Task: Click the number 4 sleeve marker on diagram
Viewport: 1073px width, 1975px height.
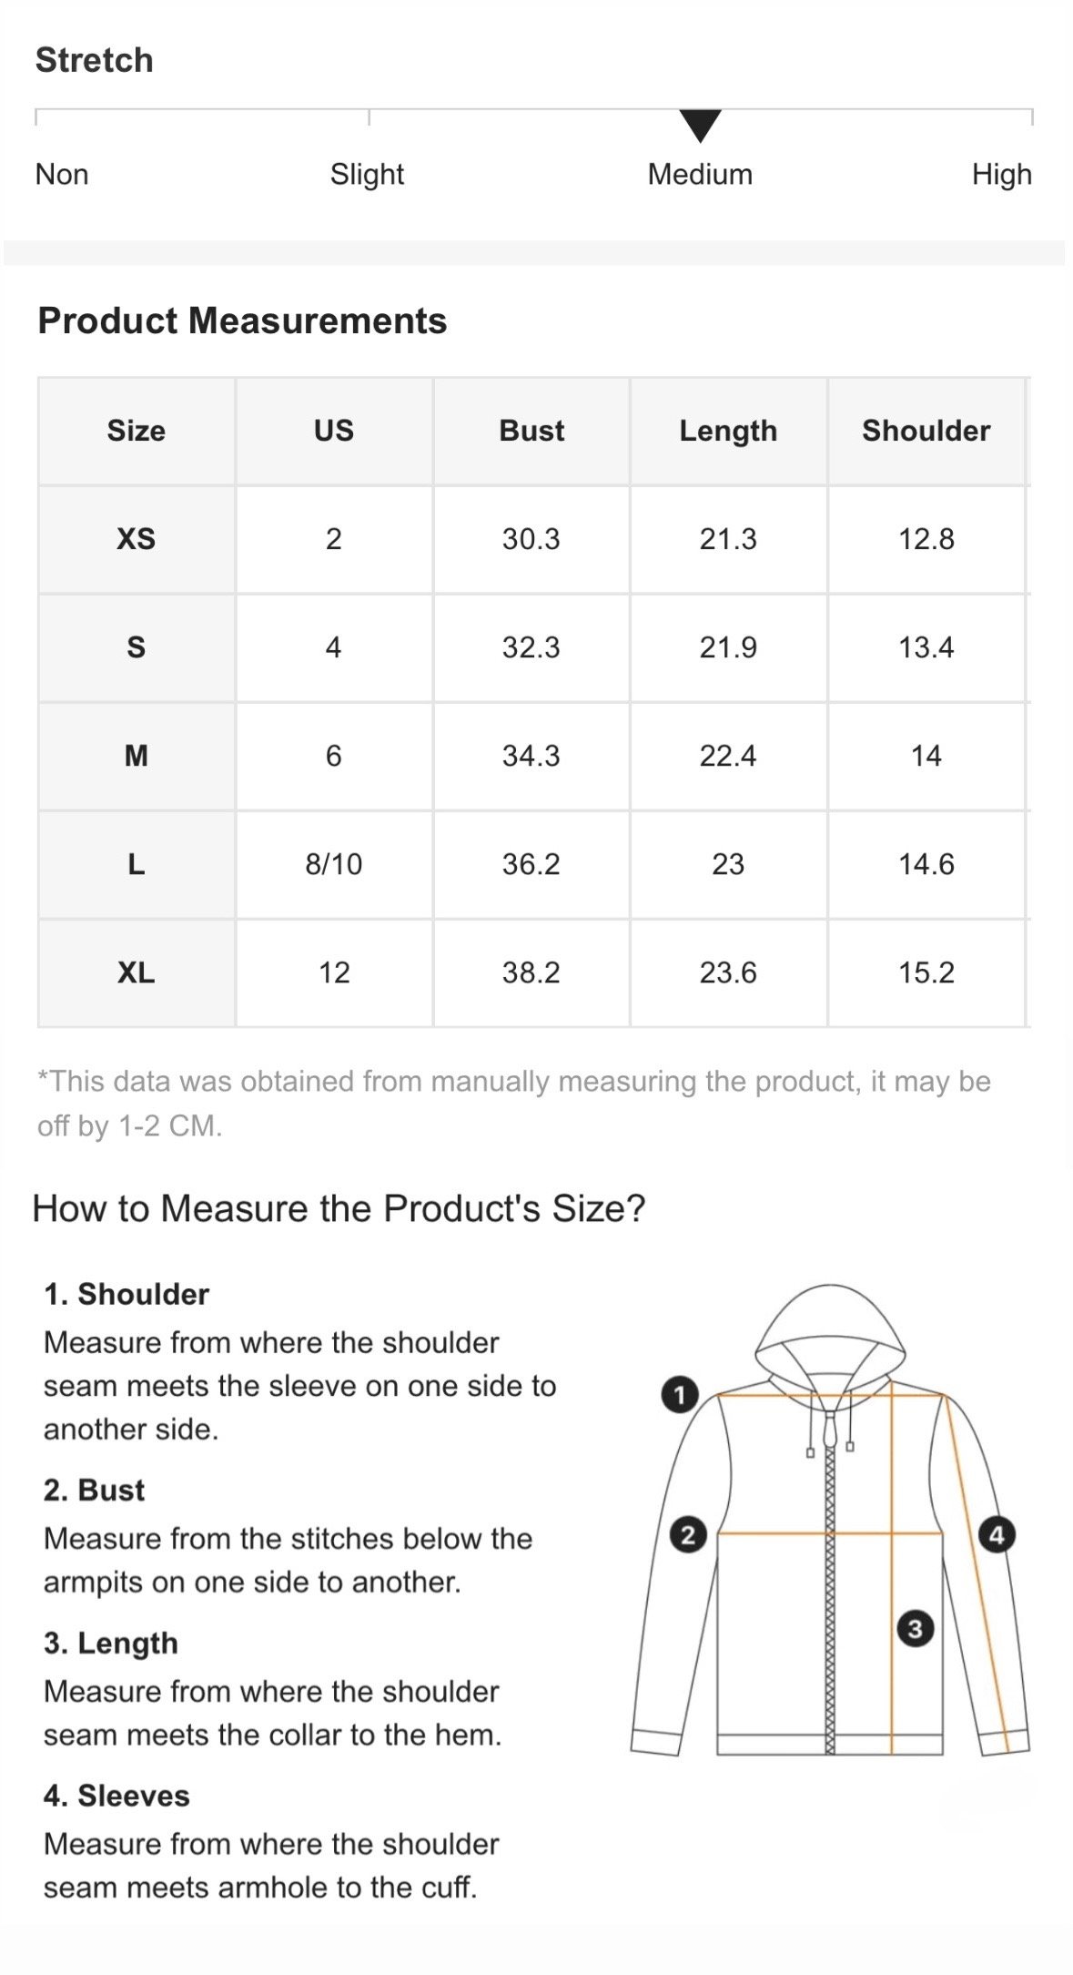Action: click(x=997, y=1535)
